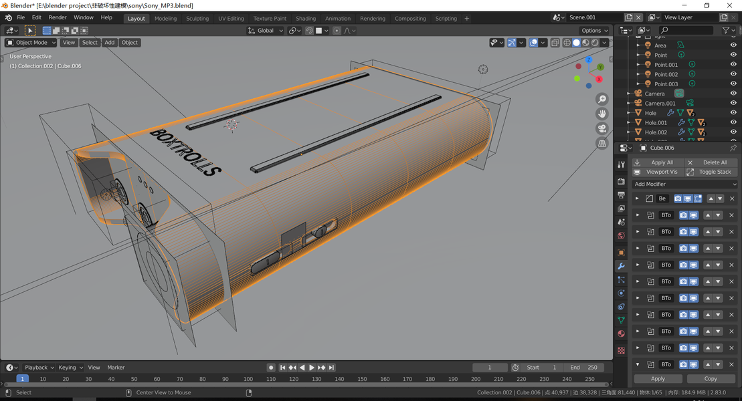742x401 pixels.
Task: Open the viewport Select menu
Action: click(x=90, y=43)
